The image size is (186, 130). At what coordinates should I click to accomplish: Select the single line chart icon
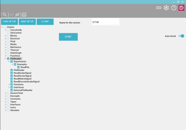click(x=12, y=15)
